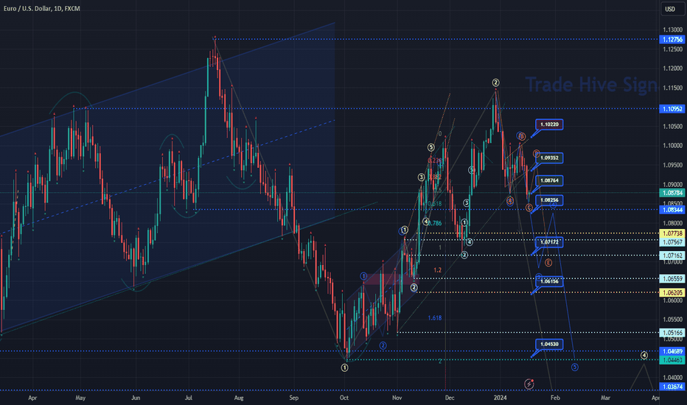Click the 1.12000 scale value
Image resolution: width=687 pixels, height=405 pixels.
pos(672,68)
